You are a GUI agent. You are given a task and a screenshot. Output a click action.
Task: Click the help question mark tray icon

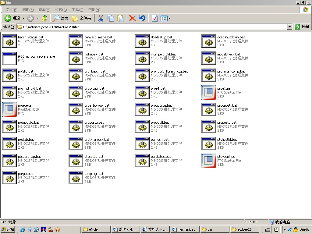[276, 230]
